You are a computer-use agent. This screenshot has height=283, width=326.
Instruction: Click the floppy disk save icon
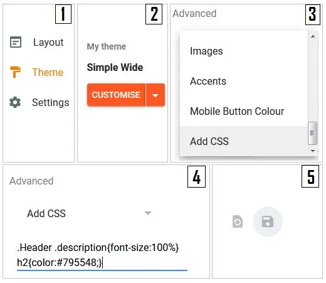pyautogui.click(x=268, y=222)
